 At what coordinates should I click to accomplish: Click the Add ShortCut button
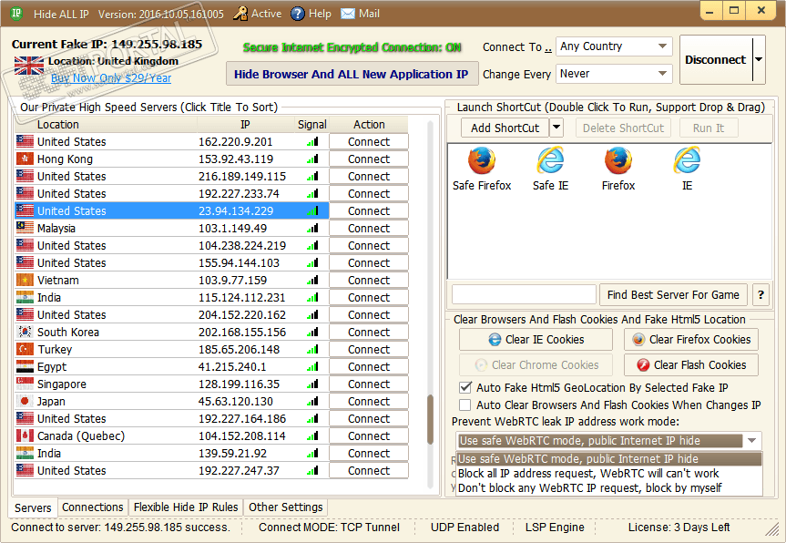coord(505,128)
